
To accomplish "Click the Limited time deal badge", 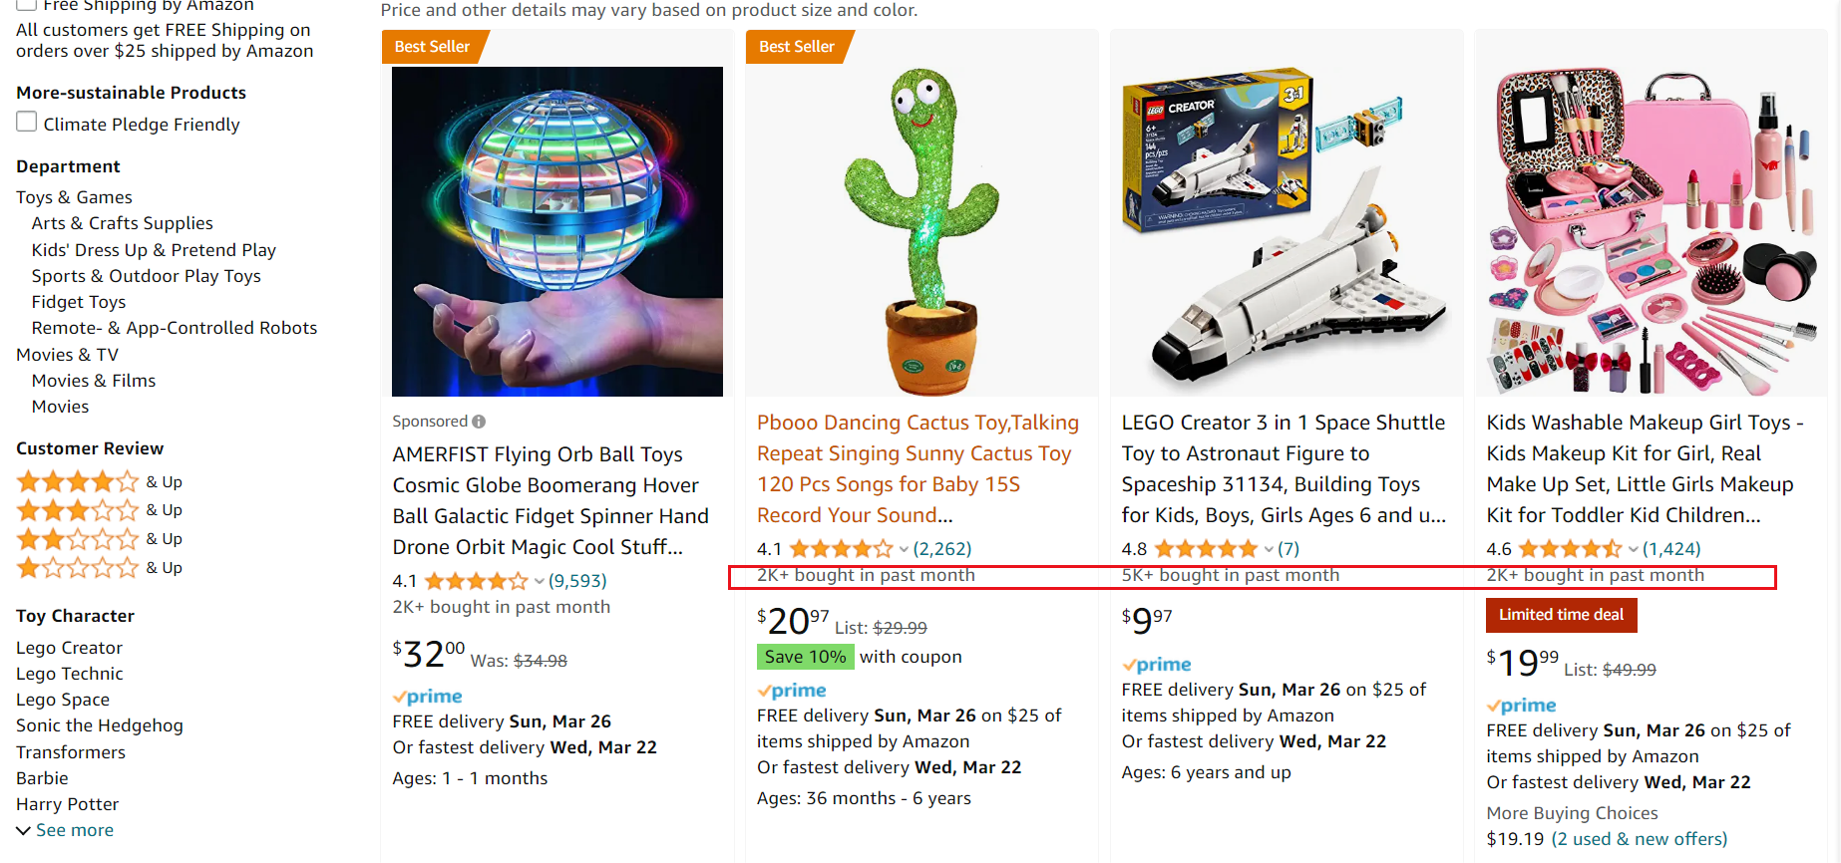I will (1561, 615).
